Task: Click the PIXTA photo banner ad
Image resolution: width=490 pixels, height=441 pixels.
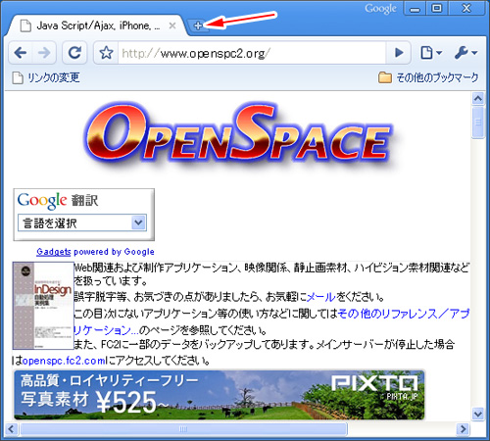Action: (x=220, y=395)
